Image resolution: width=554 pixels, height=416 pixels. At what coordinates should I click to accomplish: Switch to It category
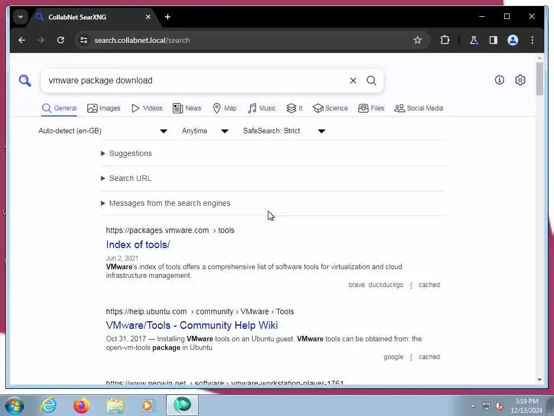[294, 108]
